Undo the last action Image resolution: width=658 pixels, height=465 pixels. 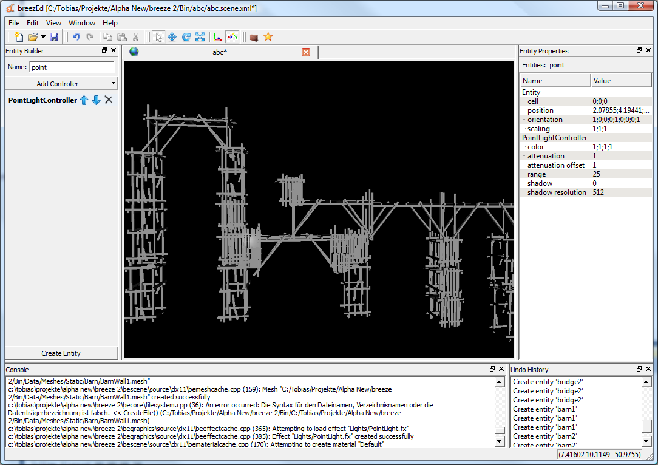(x=76, y=38)
